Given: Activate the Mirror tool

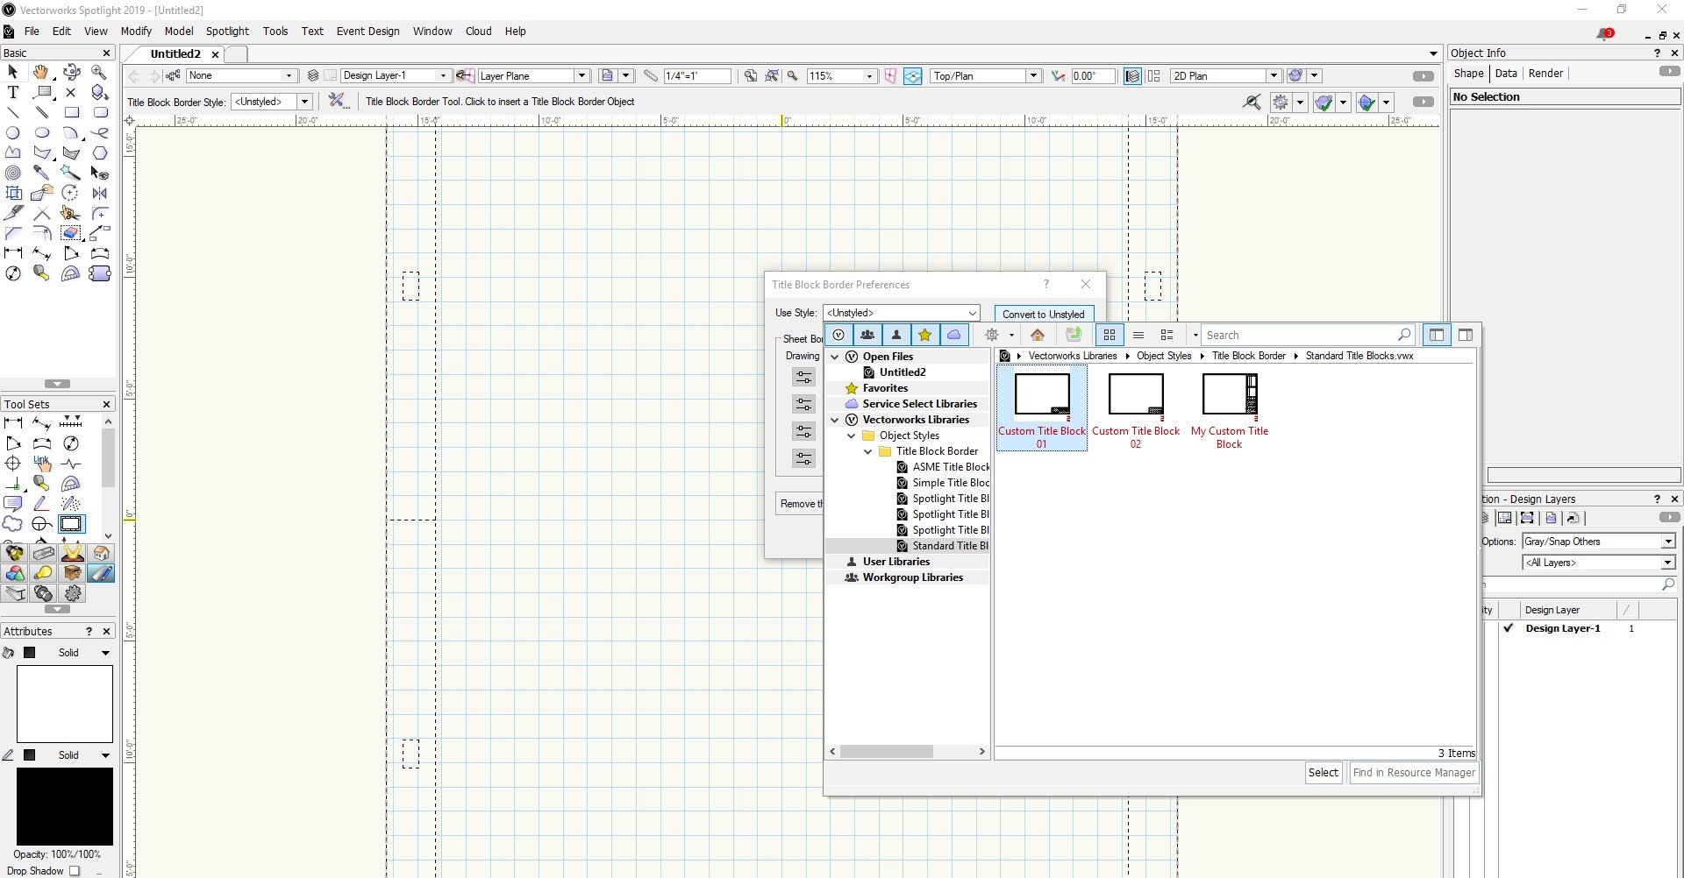Looking at the screenshot, I should (x=100, y=193).
